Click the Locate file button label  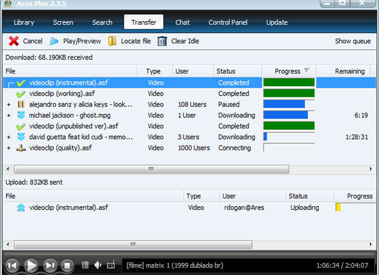pos(136,41)
